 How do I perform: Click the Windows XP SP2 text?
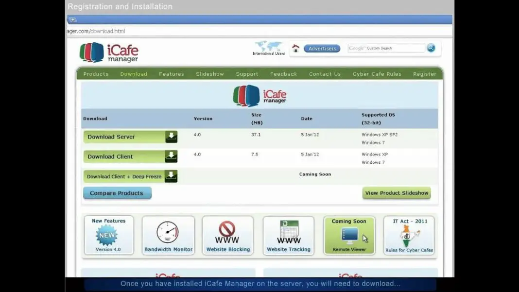380,135
